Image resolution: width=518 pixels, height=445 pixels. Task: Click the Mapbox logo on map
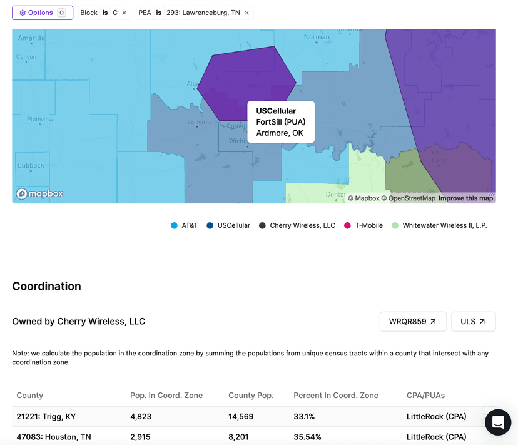click(39, 193)
